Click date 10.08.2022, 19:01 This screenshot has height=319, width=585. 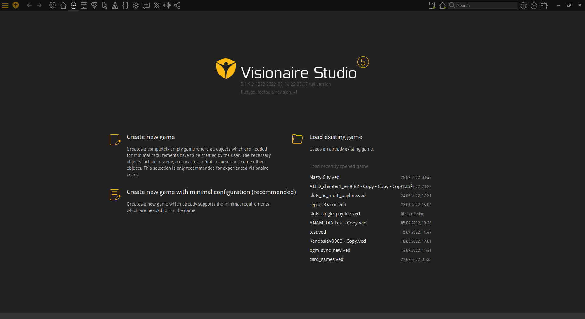click(416, 241)
